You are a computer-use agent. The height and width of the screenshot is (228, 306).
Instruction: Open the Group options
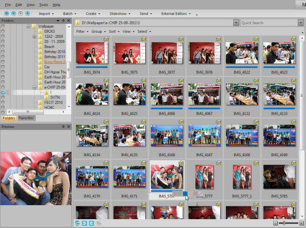click(x=98, y=31)
